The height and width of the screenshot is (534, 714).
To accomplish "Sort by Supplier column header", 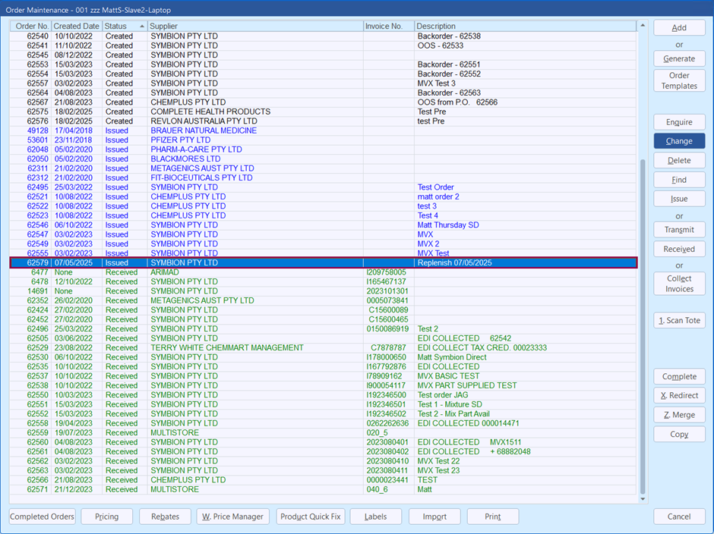I will pos(255,26).
